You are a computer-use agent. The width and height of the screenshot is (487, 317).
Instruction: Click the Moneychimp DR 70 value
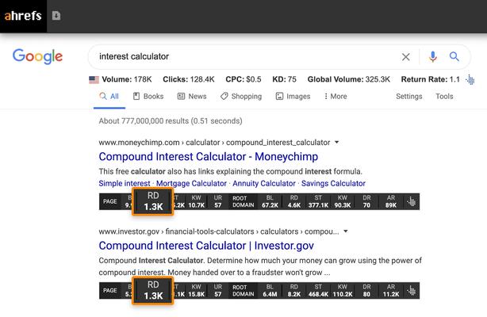point(366,202)
